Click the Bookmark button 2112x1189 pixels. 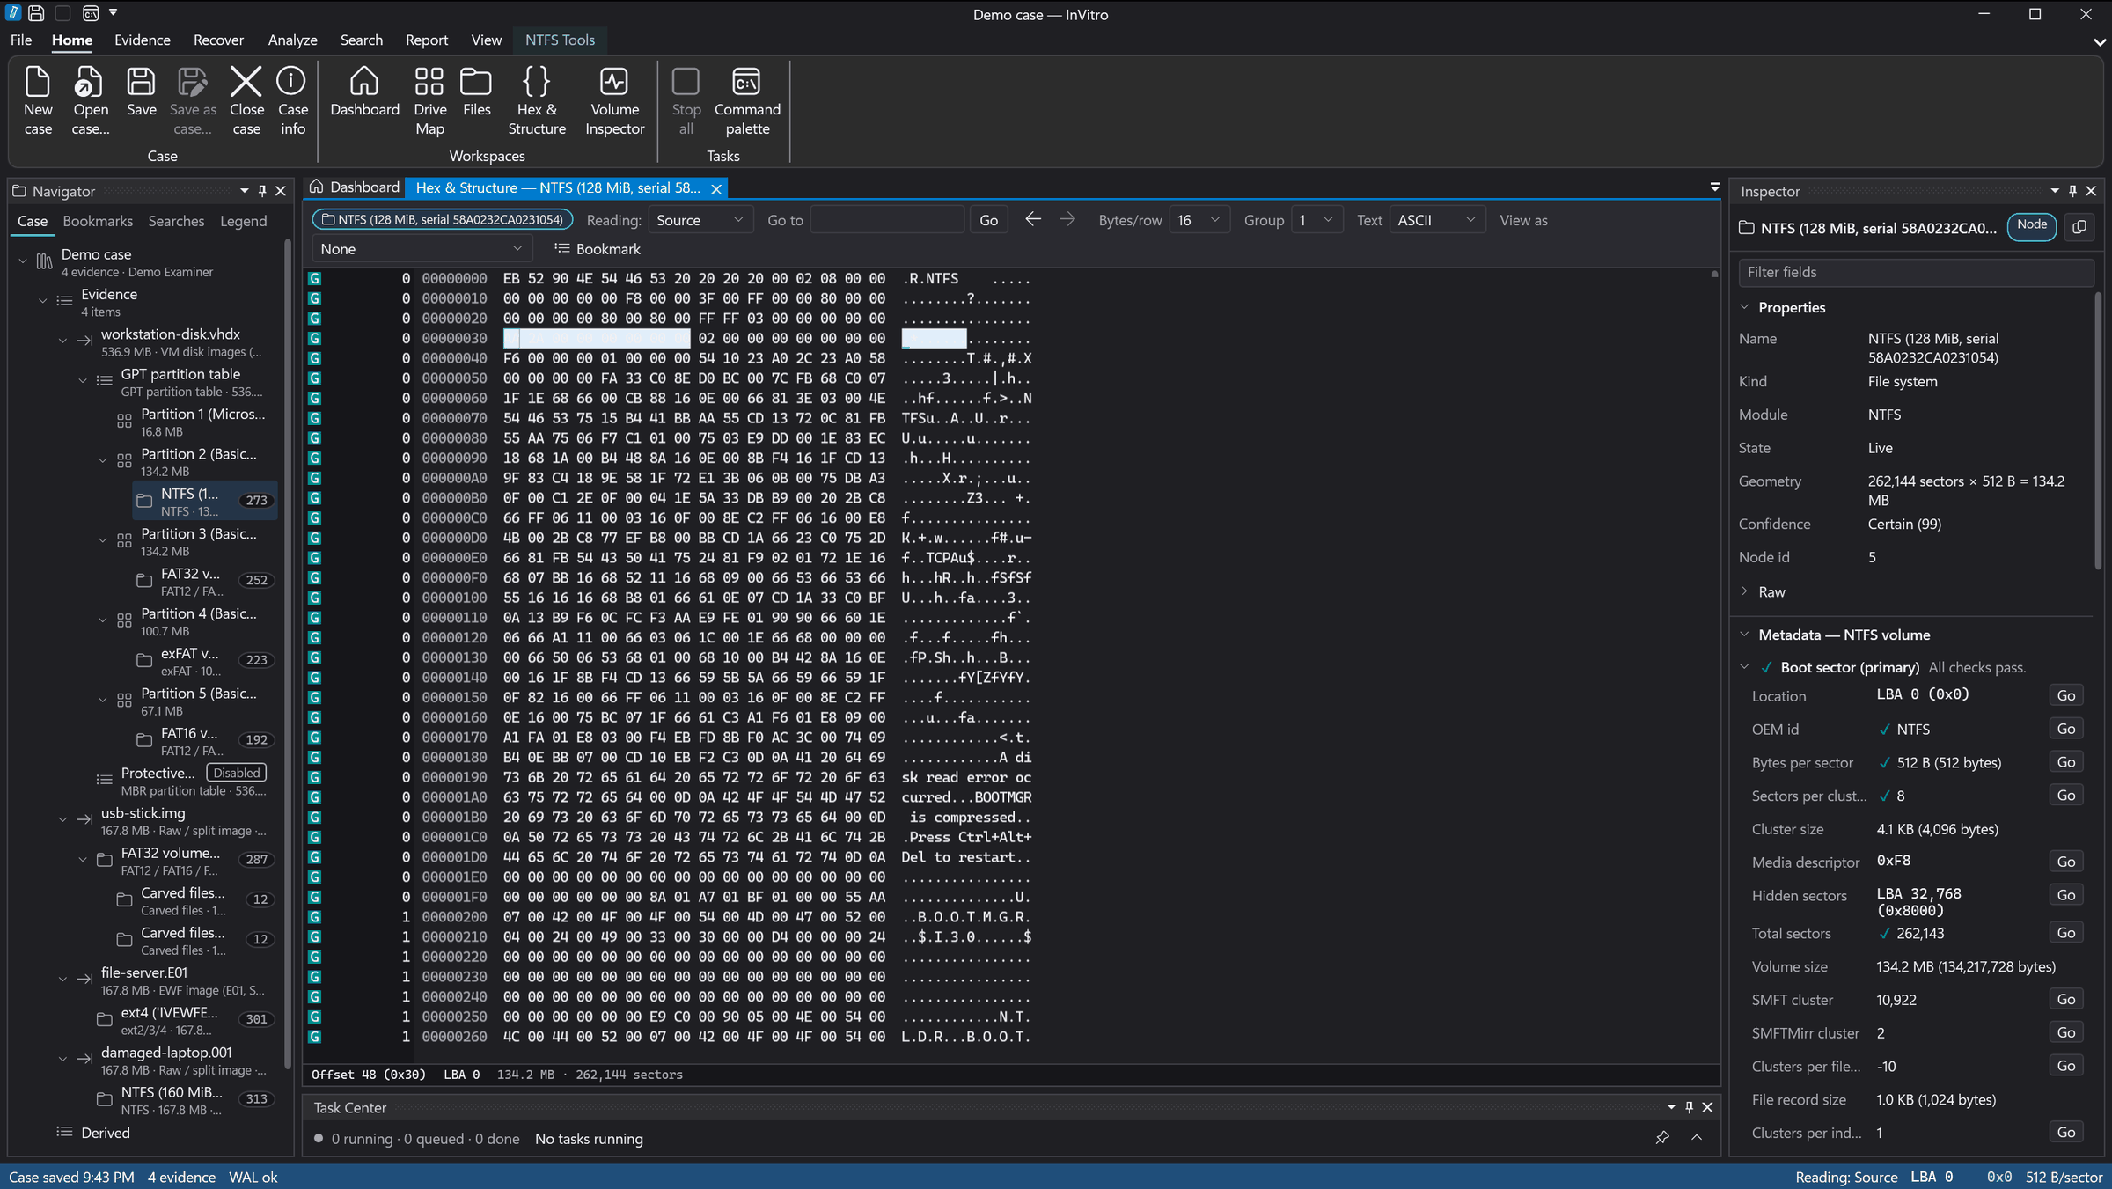point(598,249)
